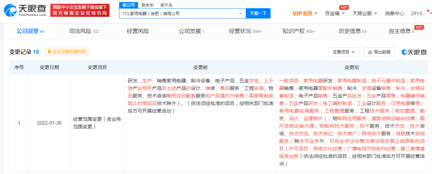Open the 天眼企服 dropdown menu
Viewport: 432px width, 174px height.
click(365, 13)
